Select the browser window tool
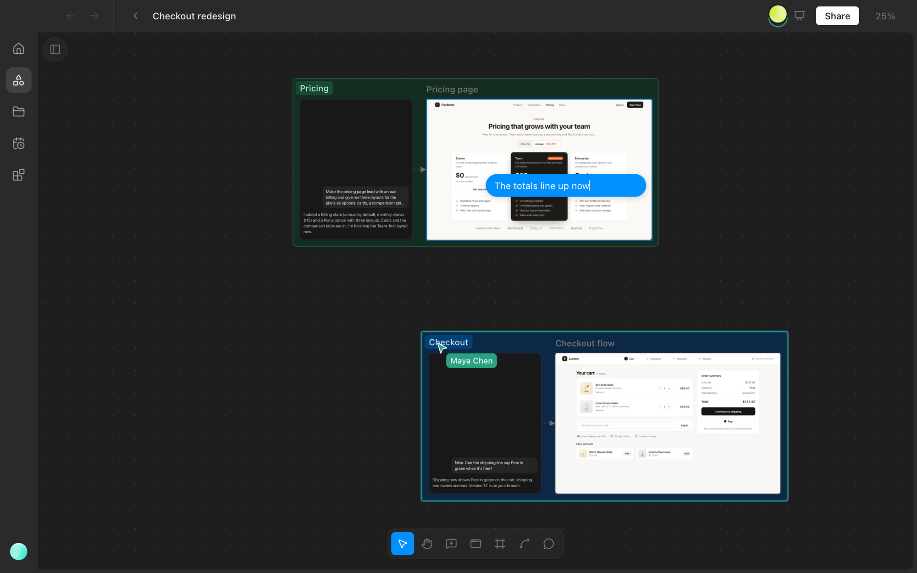This screenshot has height=573, width=917. coord(475,544)
